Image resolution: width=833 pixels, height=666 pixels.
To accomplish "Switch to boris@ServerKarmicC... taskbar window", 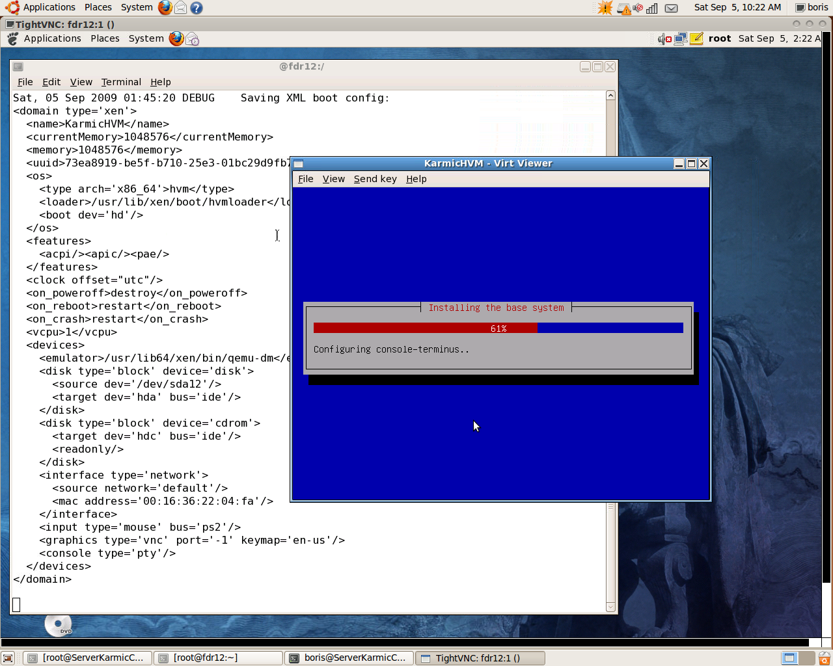I will click(x=349, y=658).
